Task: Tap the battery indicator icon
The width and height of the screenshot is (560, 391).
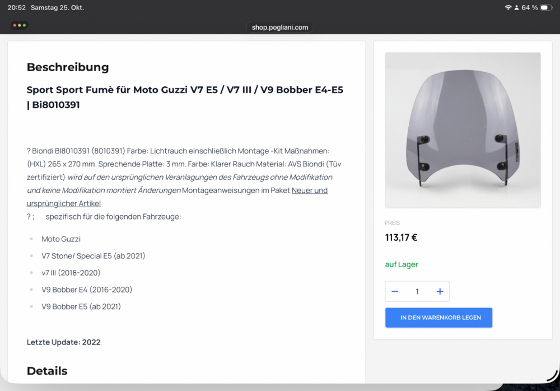Action: tap(546, 8)
